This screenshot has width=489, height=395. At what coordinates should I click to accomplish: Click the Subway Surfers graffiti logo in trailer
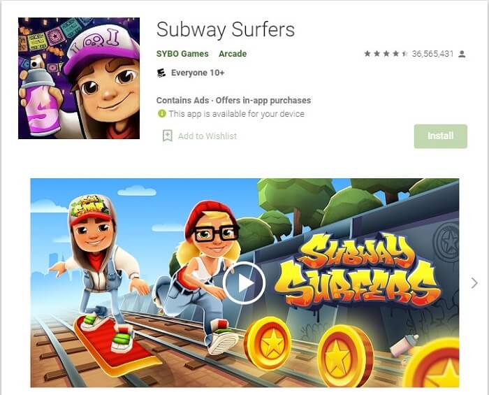[358, 270]
